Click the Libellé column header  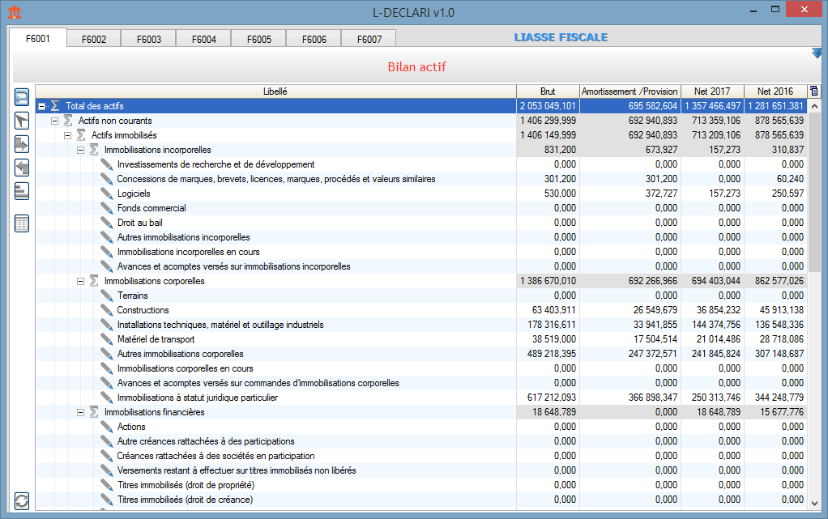pos(275,91)
